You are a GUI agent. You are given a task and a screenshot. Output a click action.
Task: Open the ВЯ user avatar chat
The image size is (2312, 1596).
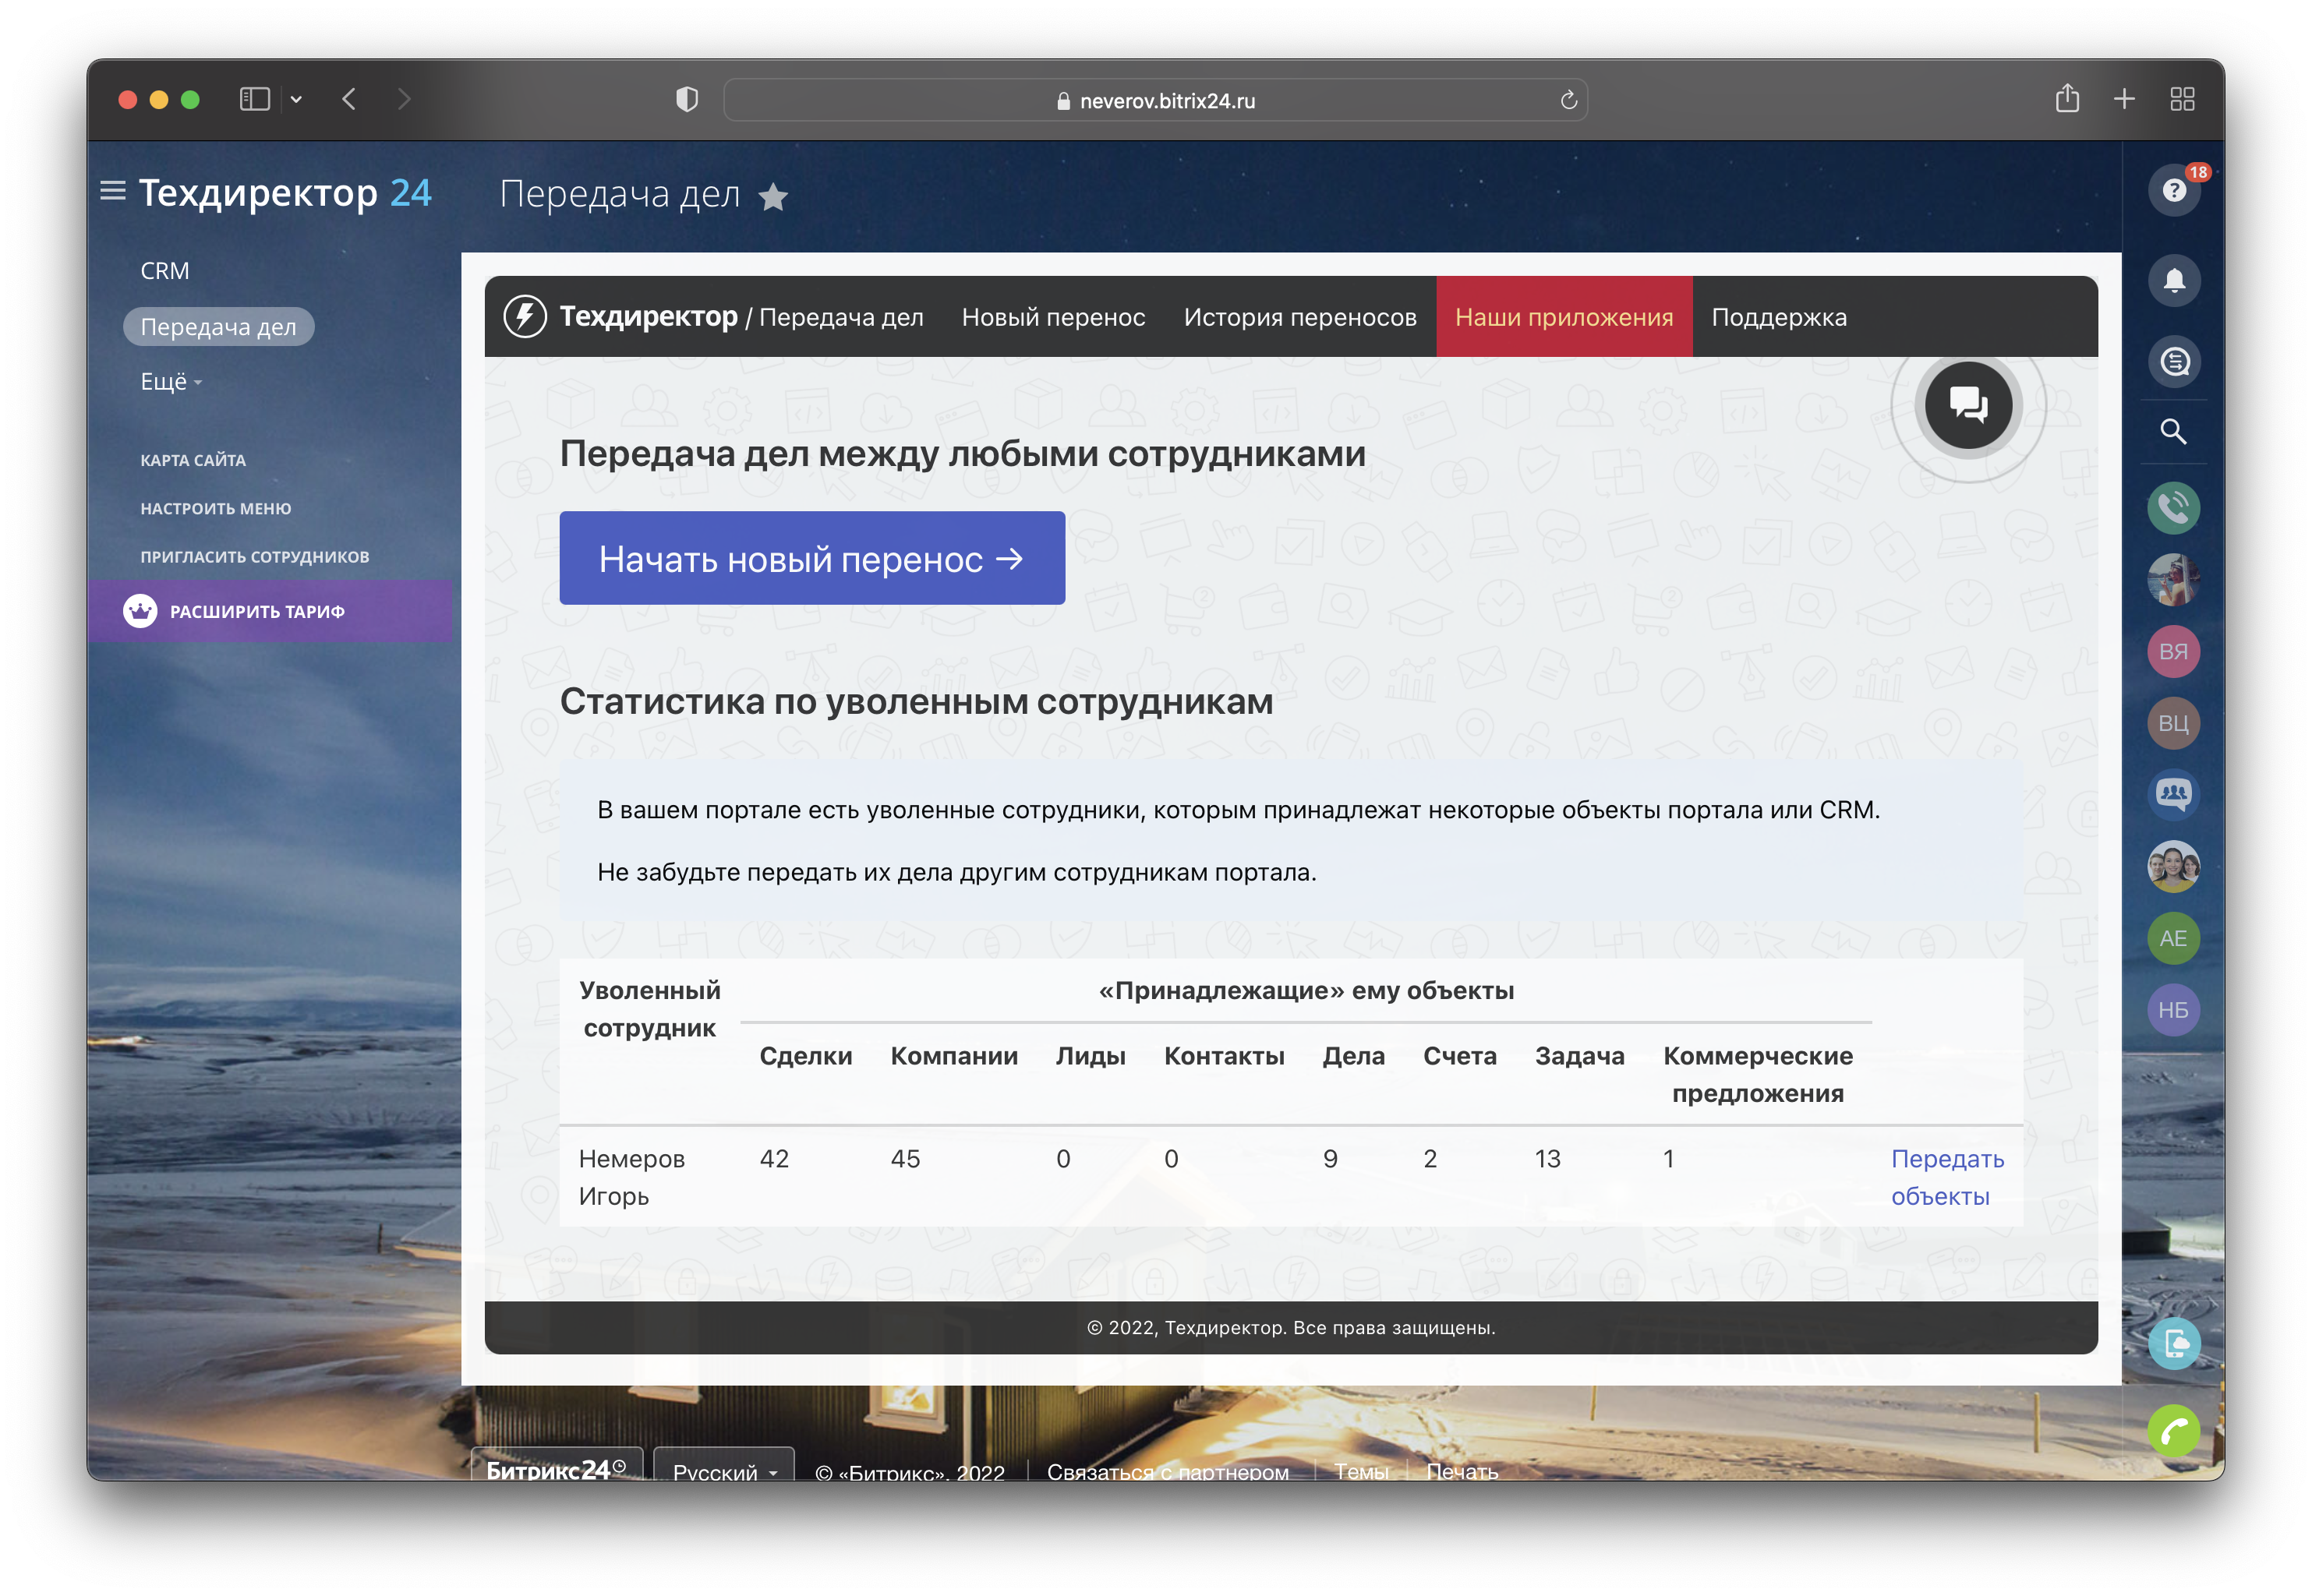(2173, 652)
